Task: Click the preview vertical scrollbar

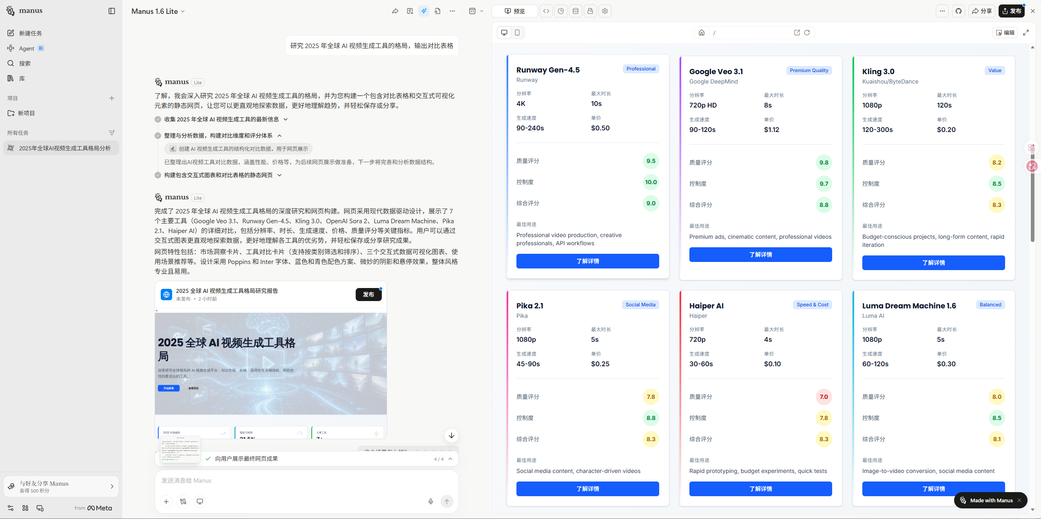Action: (x=1032, y=196)
